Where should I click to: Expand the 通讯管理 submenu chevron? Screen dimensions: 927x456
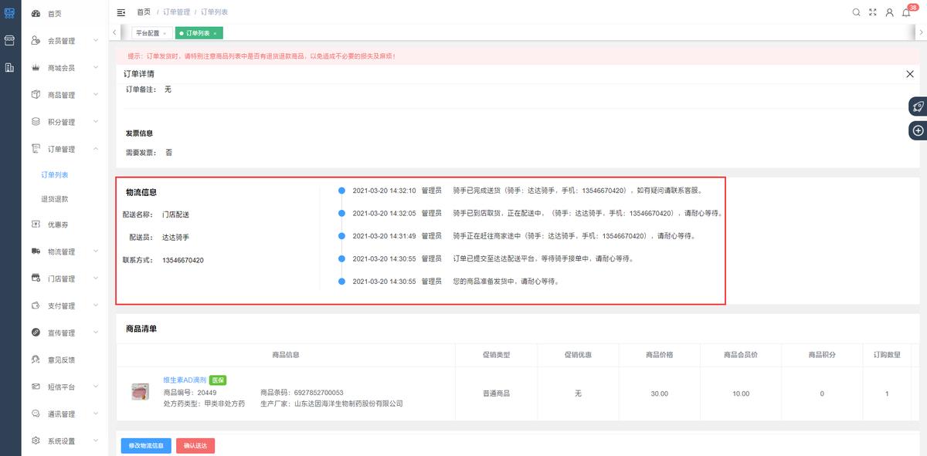pos(96,413)
